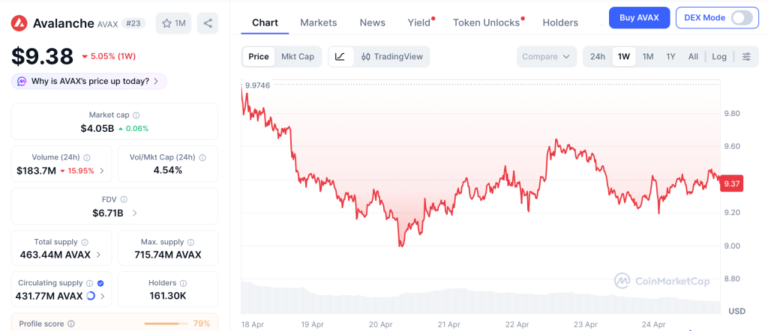Image resolution: width=768 pixels, height=331 pixels.
Task: Open the chart settings sliders icon
Action: coord(745,56)
